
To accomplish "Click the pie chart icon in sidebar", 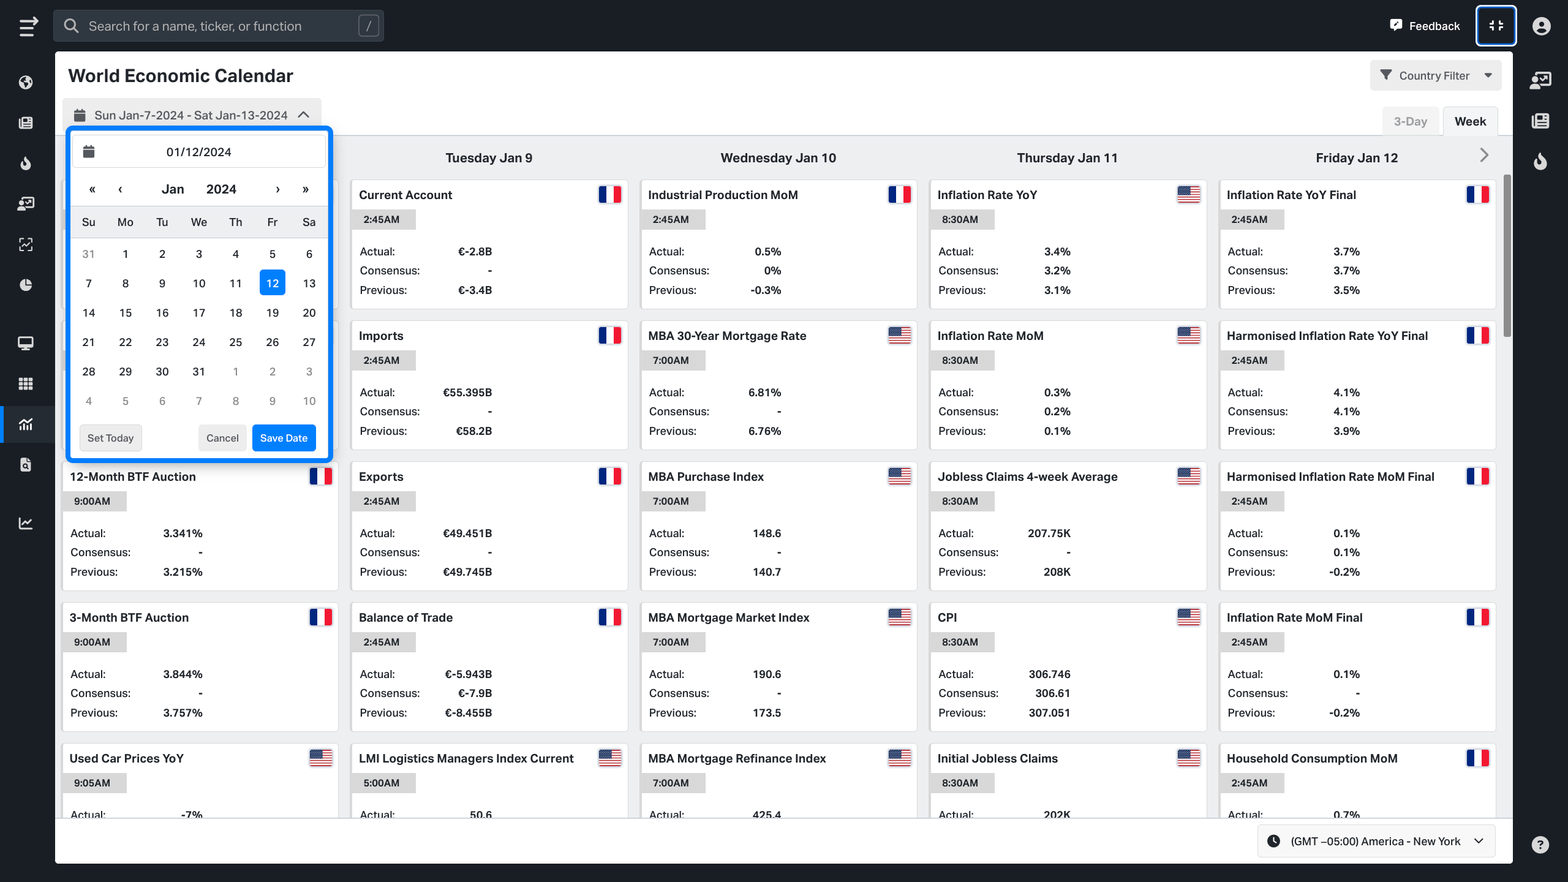I will [x=26, y=285].
